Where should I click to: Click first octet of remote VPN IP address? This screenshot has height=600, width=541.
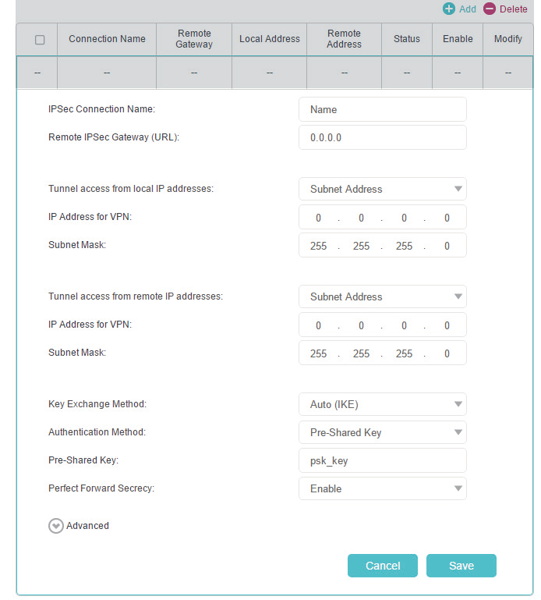[x=318, y=325]
